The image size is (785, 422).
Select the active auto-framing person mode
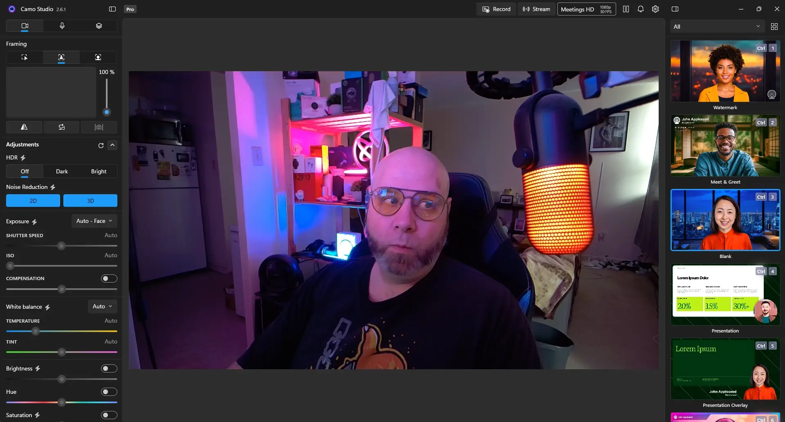(61, 57)
